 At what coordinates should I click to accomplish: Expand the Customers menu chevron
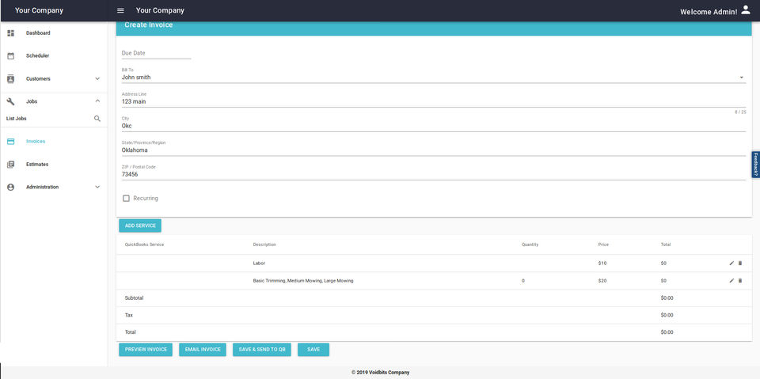click(97, 78)
